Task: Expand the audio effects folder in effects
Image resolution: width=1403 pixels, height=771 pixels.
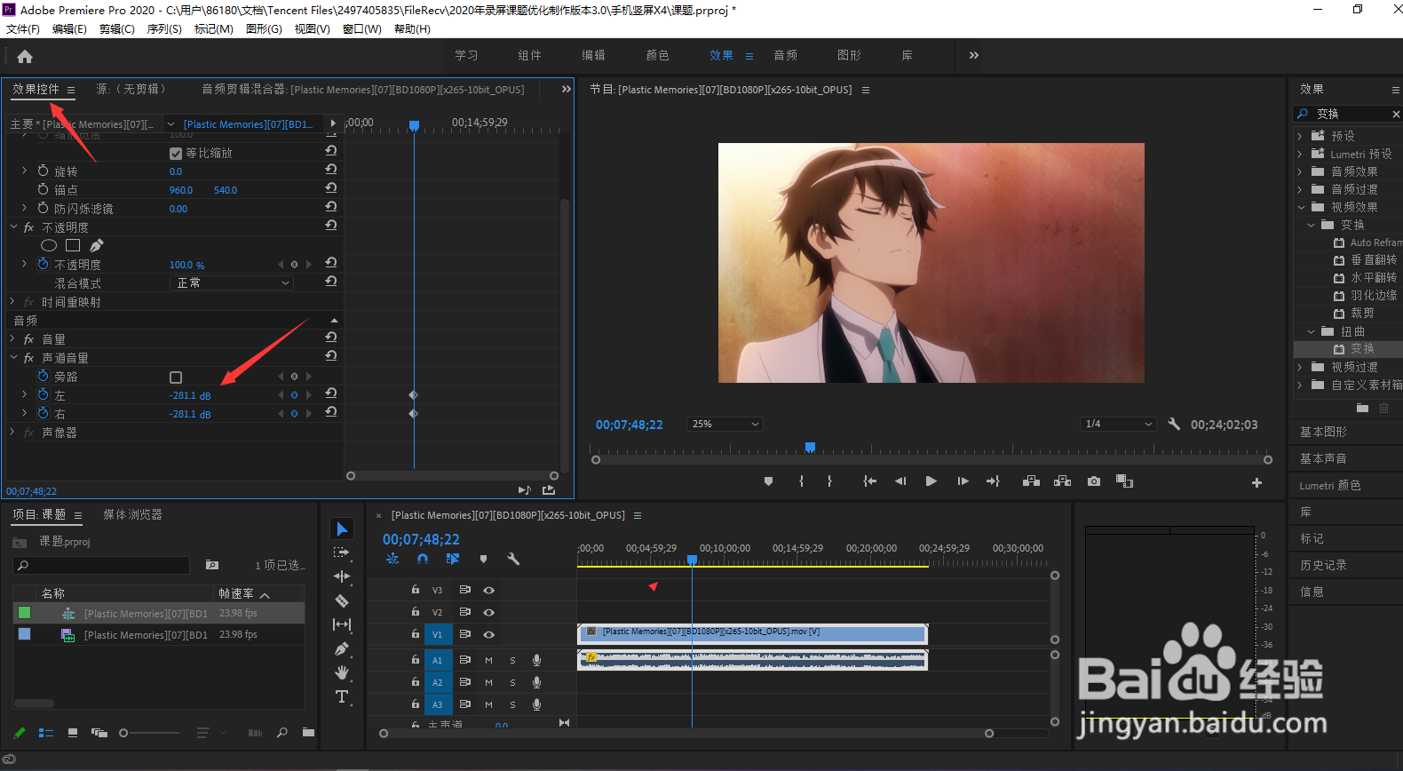Action: click(x=1300, y=171)
